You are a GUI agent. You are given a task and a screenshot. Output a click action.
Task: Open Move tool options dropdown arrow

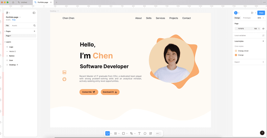click(111, 134)
